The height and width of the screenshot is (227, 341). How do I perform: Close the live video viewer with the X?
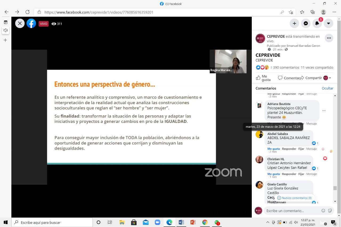[x=20, y=23]
